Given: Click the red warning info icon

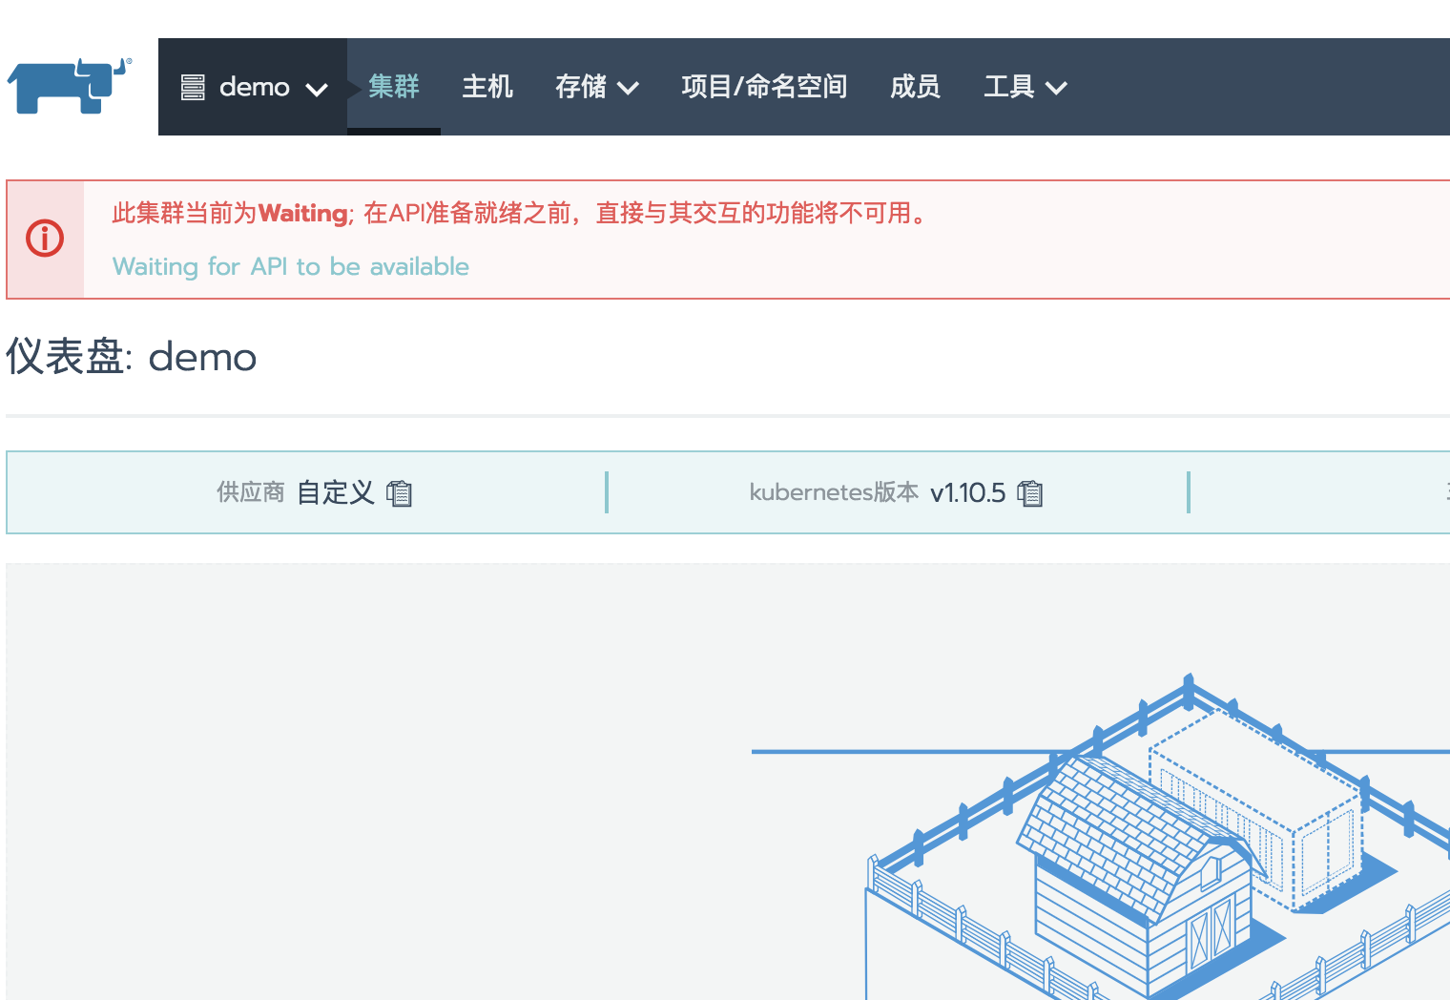Looking at the screenshot, I should point(45,239).
